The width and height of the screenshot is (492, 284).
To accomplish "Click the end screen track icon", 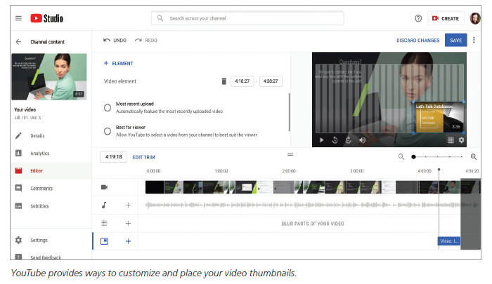I will [x=104, y=241].
